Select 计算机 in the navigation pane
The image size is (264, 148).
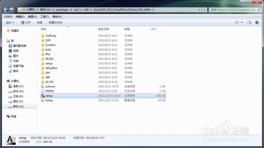13,81
